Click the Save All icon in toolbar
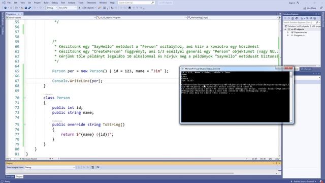The height and width of the screenshot is (183, 325). 29,8
